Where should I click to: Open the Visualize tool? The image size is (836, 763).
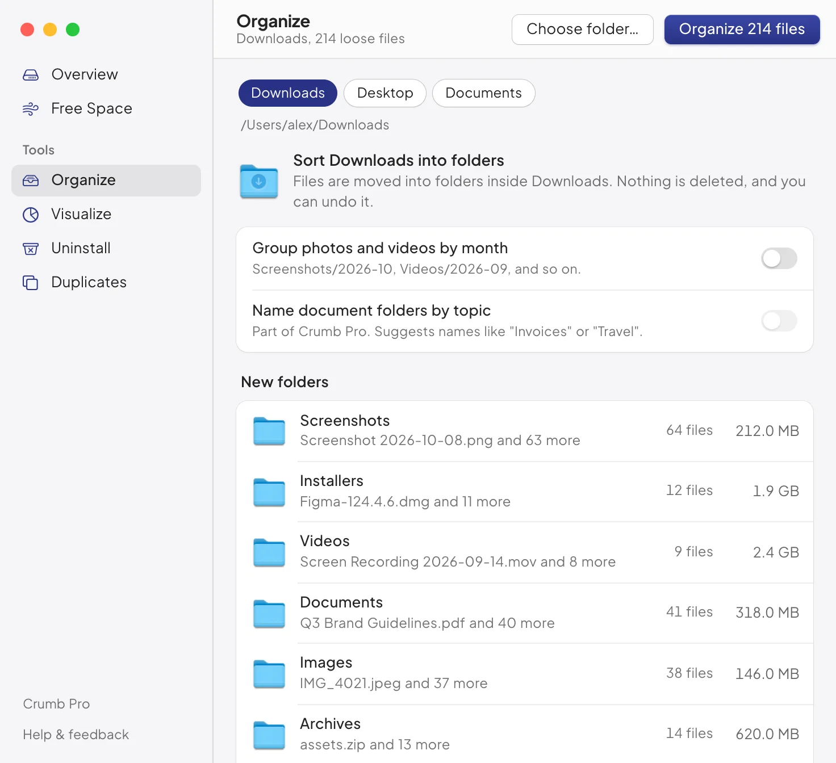coord(106,215)
